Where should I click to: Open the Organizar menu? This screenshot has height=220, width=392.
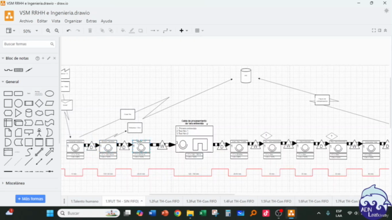click(x=73, y=21)
